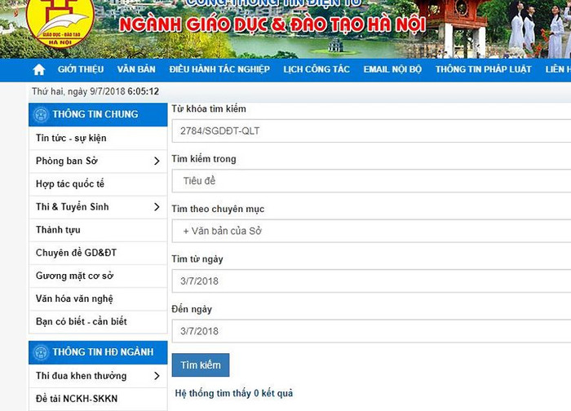571x411 pixels.
Task: Open Chuyên đề GD&ĐT link
Action: click(76, 253)
